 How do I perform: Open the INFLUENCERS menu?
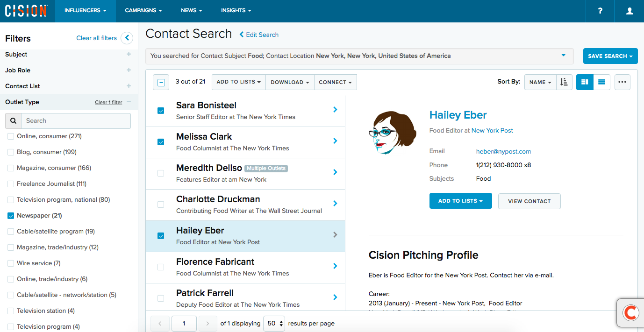click(x=85, y=10)
